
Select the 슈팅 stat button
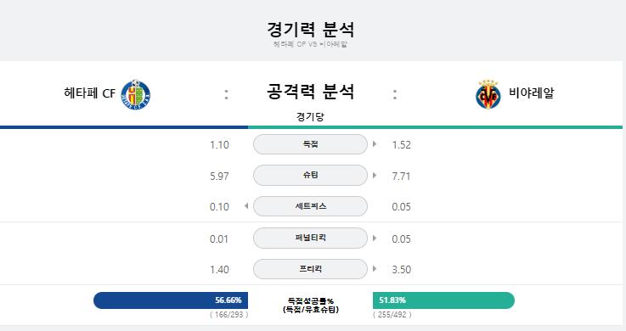tap(310, 175)
